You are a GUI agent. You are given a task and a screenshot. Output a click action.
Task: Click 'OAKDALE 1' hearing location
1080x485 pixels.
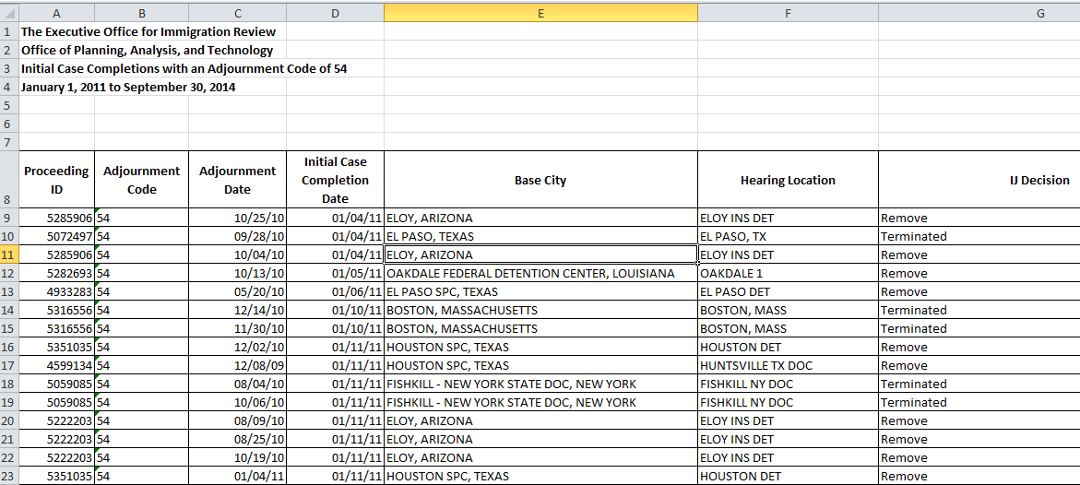[788, 274]
